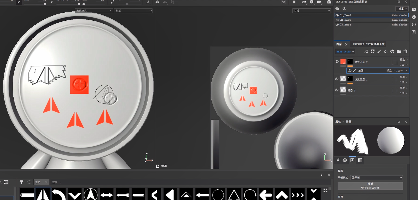418x200 pixels.
Task: Hide the 02_Body texture set
Action: click(x=337, y=20)
